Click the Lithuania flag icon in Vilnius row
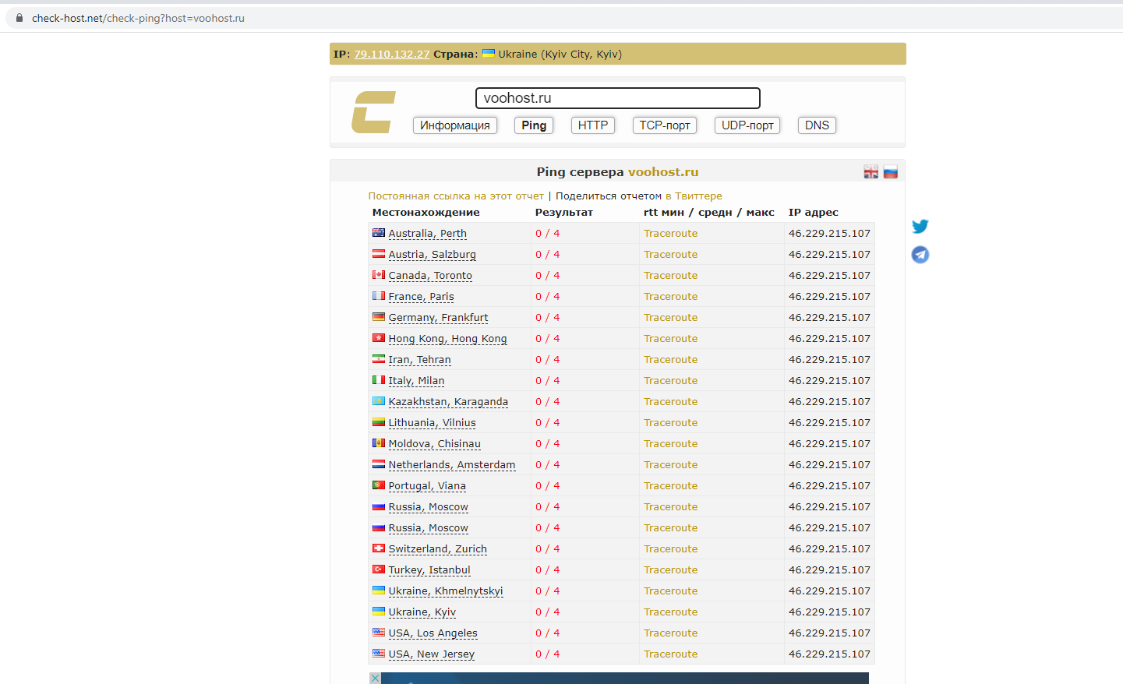Image resolution: width=1123 pixels, height=684 pixels. tap(379, 422)
